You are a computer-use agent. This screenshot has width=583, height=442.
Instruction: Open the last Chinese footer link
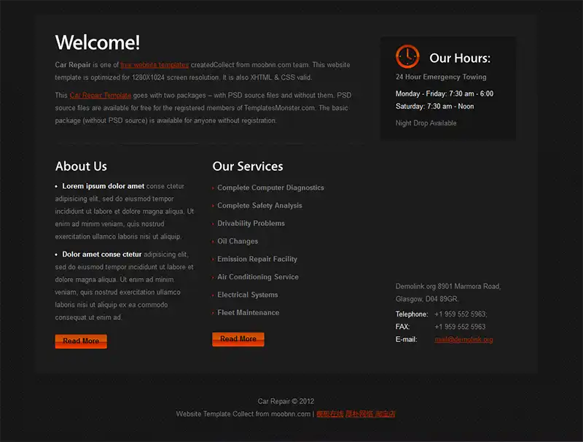(385, 414)
